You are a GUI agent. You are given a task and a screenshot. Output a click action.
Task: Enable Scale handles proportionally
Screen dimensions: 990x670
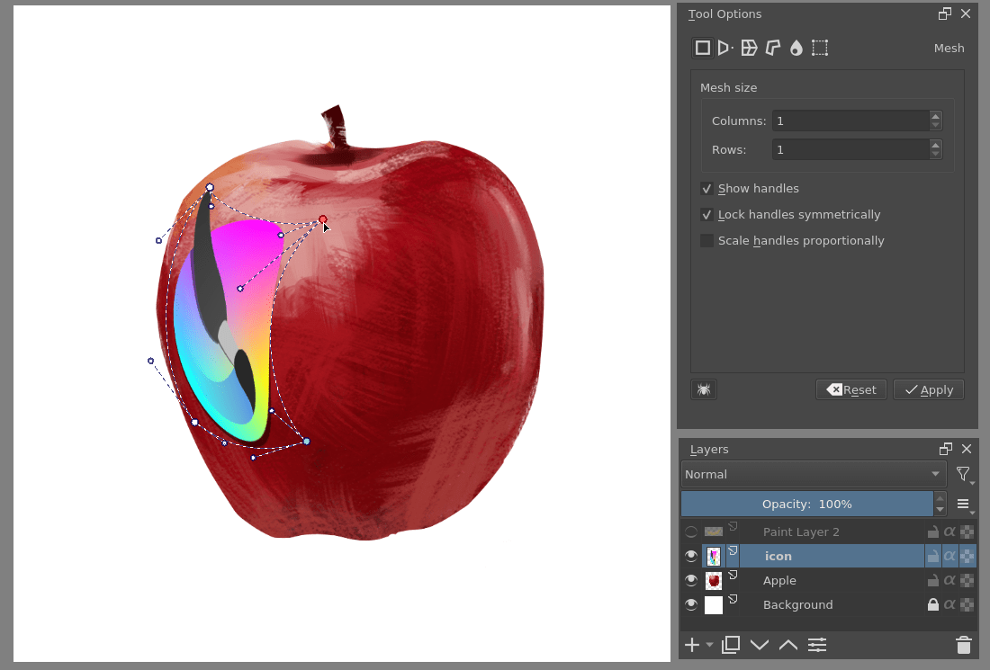point(706,240)
